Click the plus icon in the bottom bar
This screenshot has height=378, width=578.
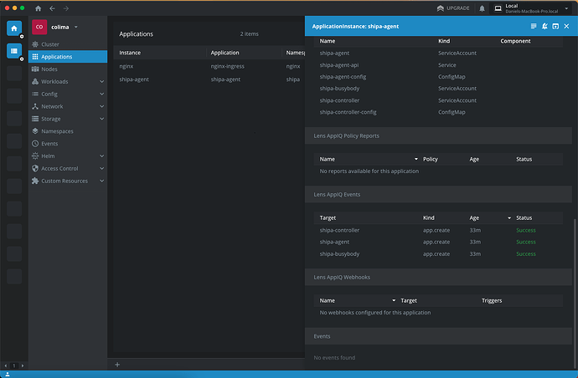pos(117,365)
